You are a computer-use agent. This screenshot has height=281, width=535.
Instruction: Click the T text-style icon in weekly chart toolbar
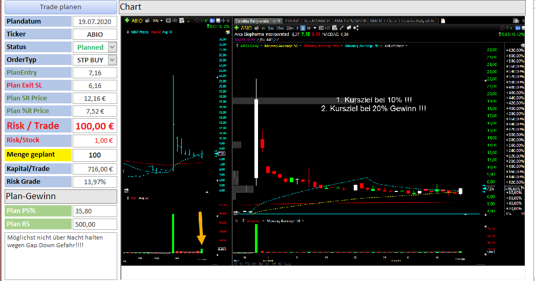[168, 20]
